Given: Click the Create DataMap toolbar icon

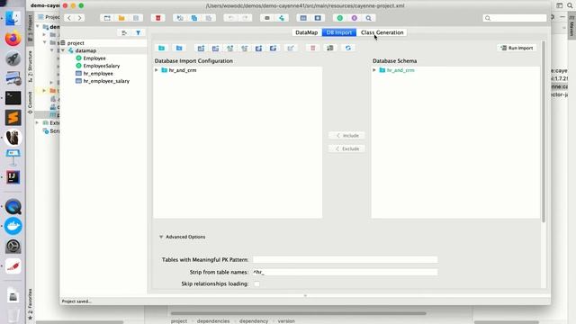Looking at the screenshot, I should tap(282, 18).
